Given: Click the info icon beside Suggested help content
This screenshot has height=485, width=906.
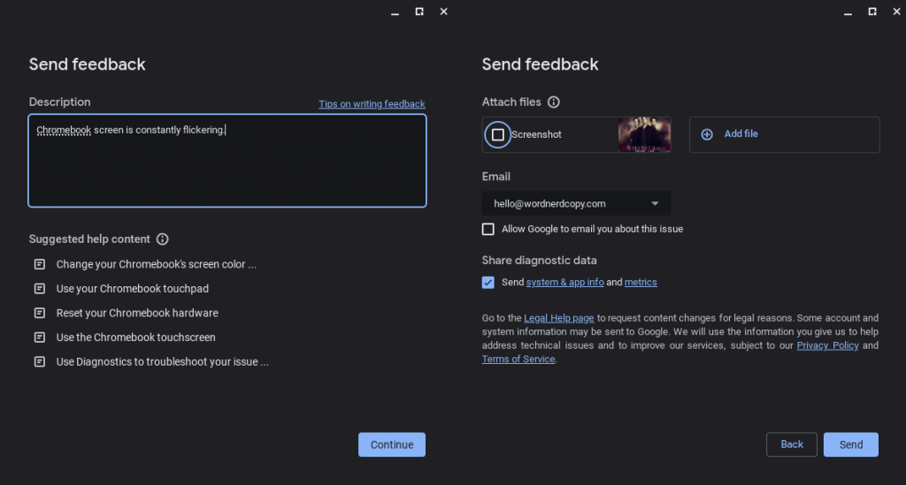Looking at the screenshot, I should (x=162, y=239).
